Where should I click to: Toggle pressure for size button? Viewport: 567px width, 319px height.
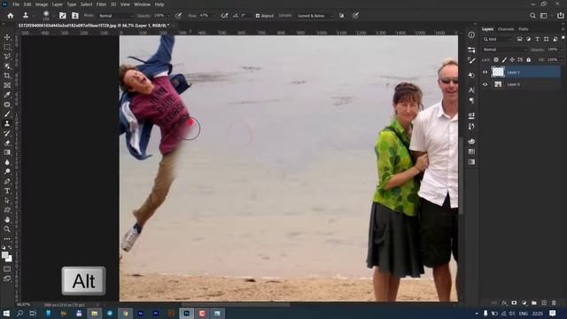pos(355,16)
